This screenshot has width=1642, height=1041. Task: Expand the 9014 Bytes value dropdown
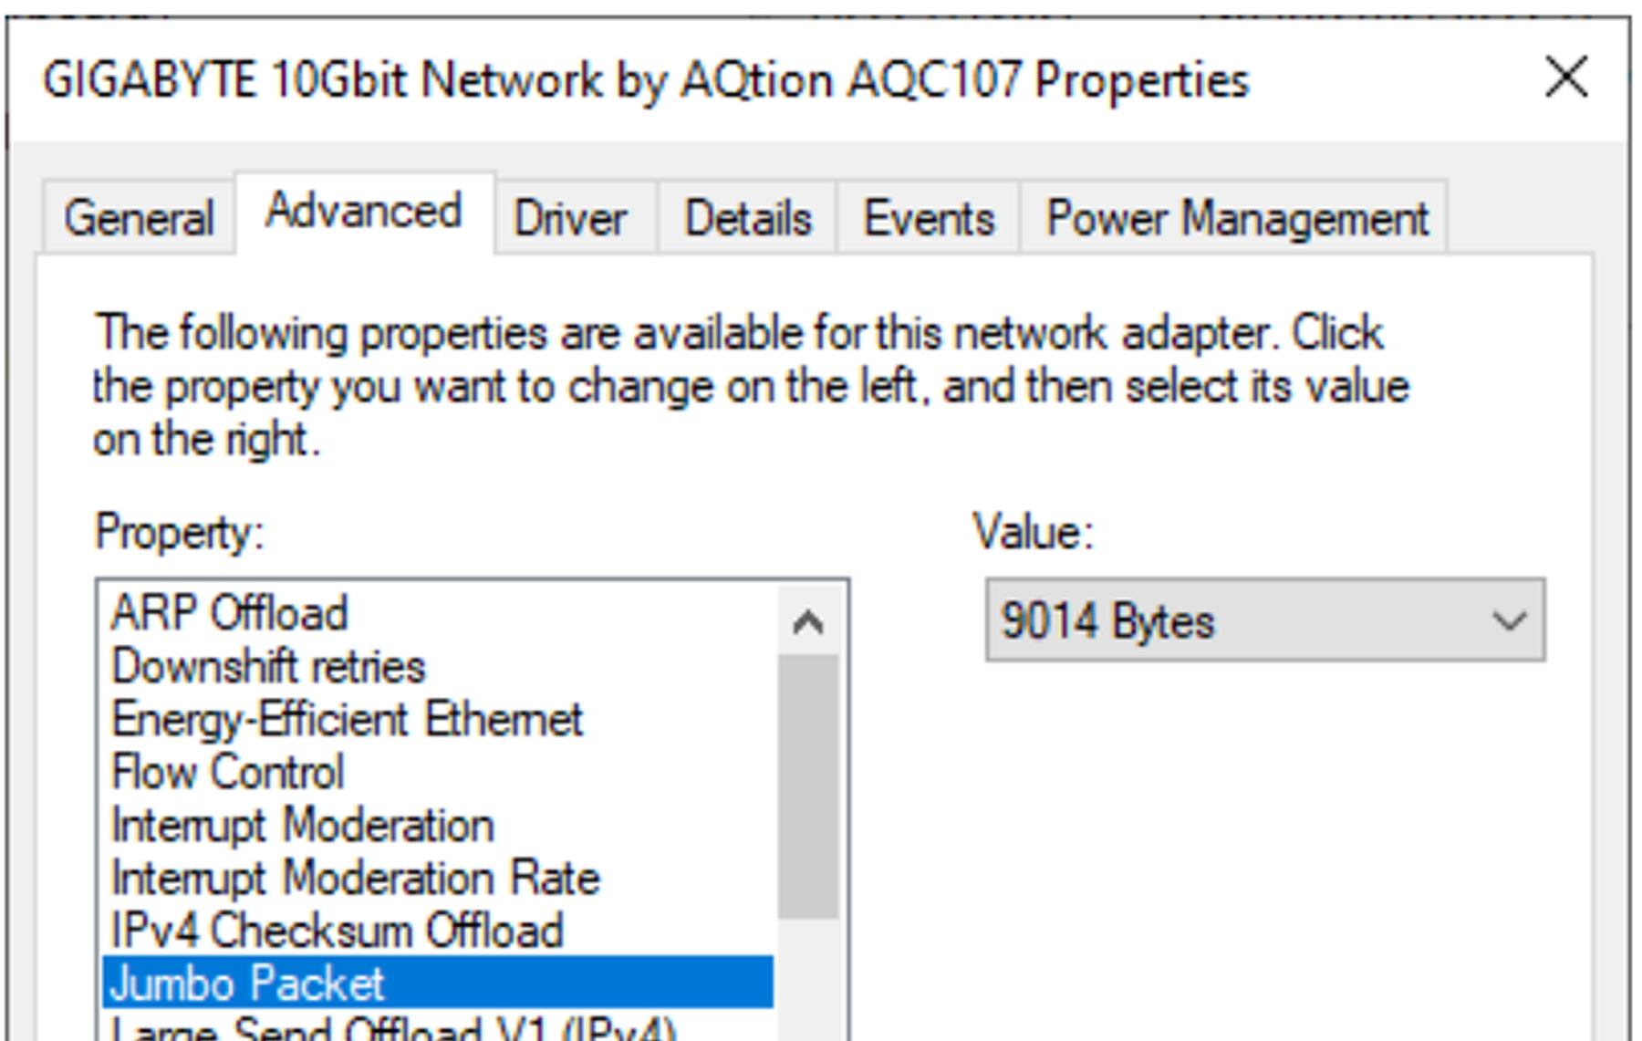[1264, 620]
